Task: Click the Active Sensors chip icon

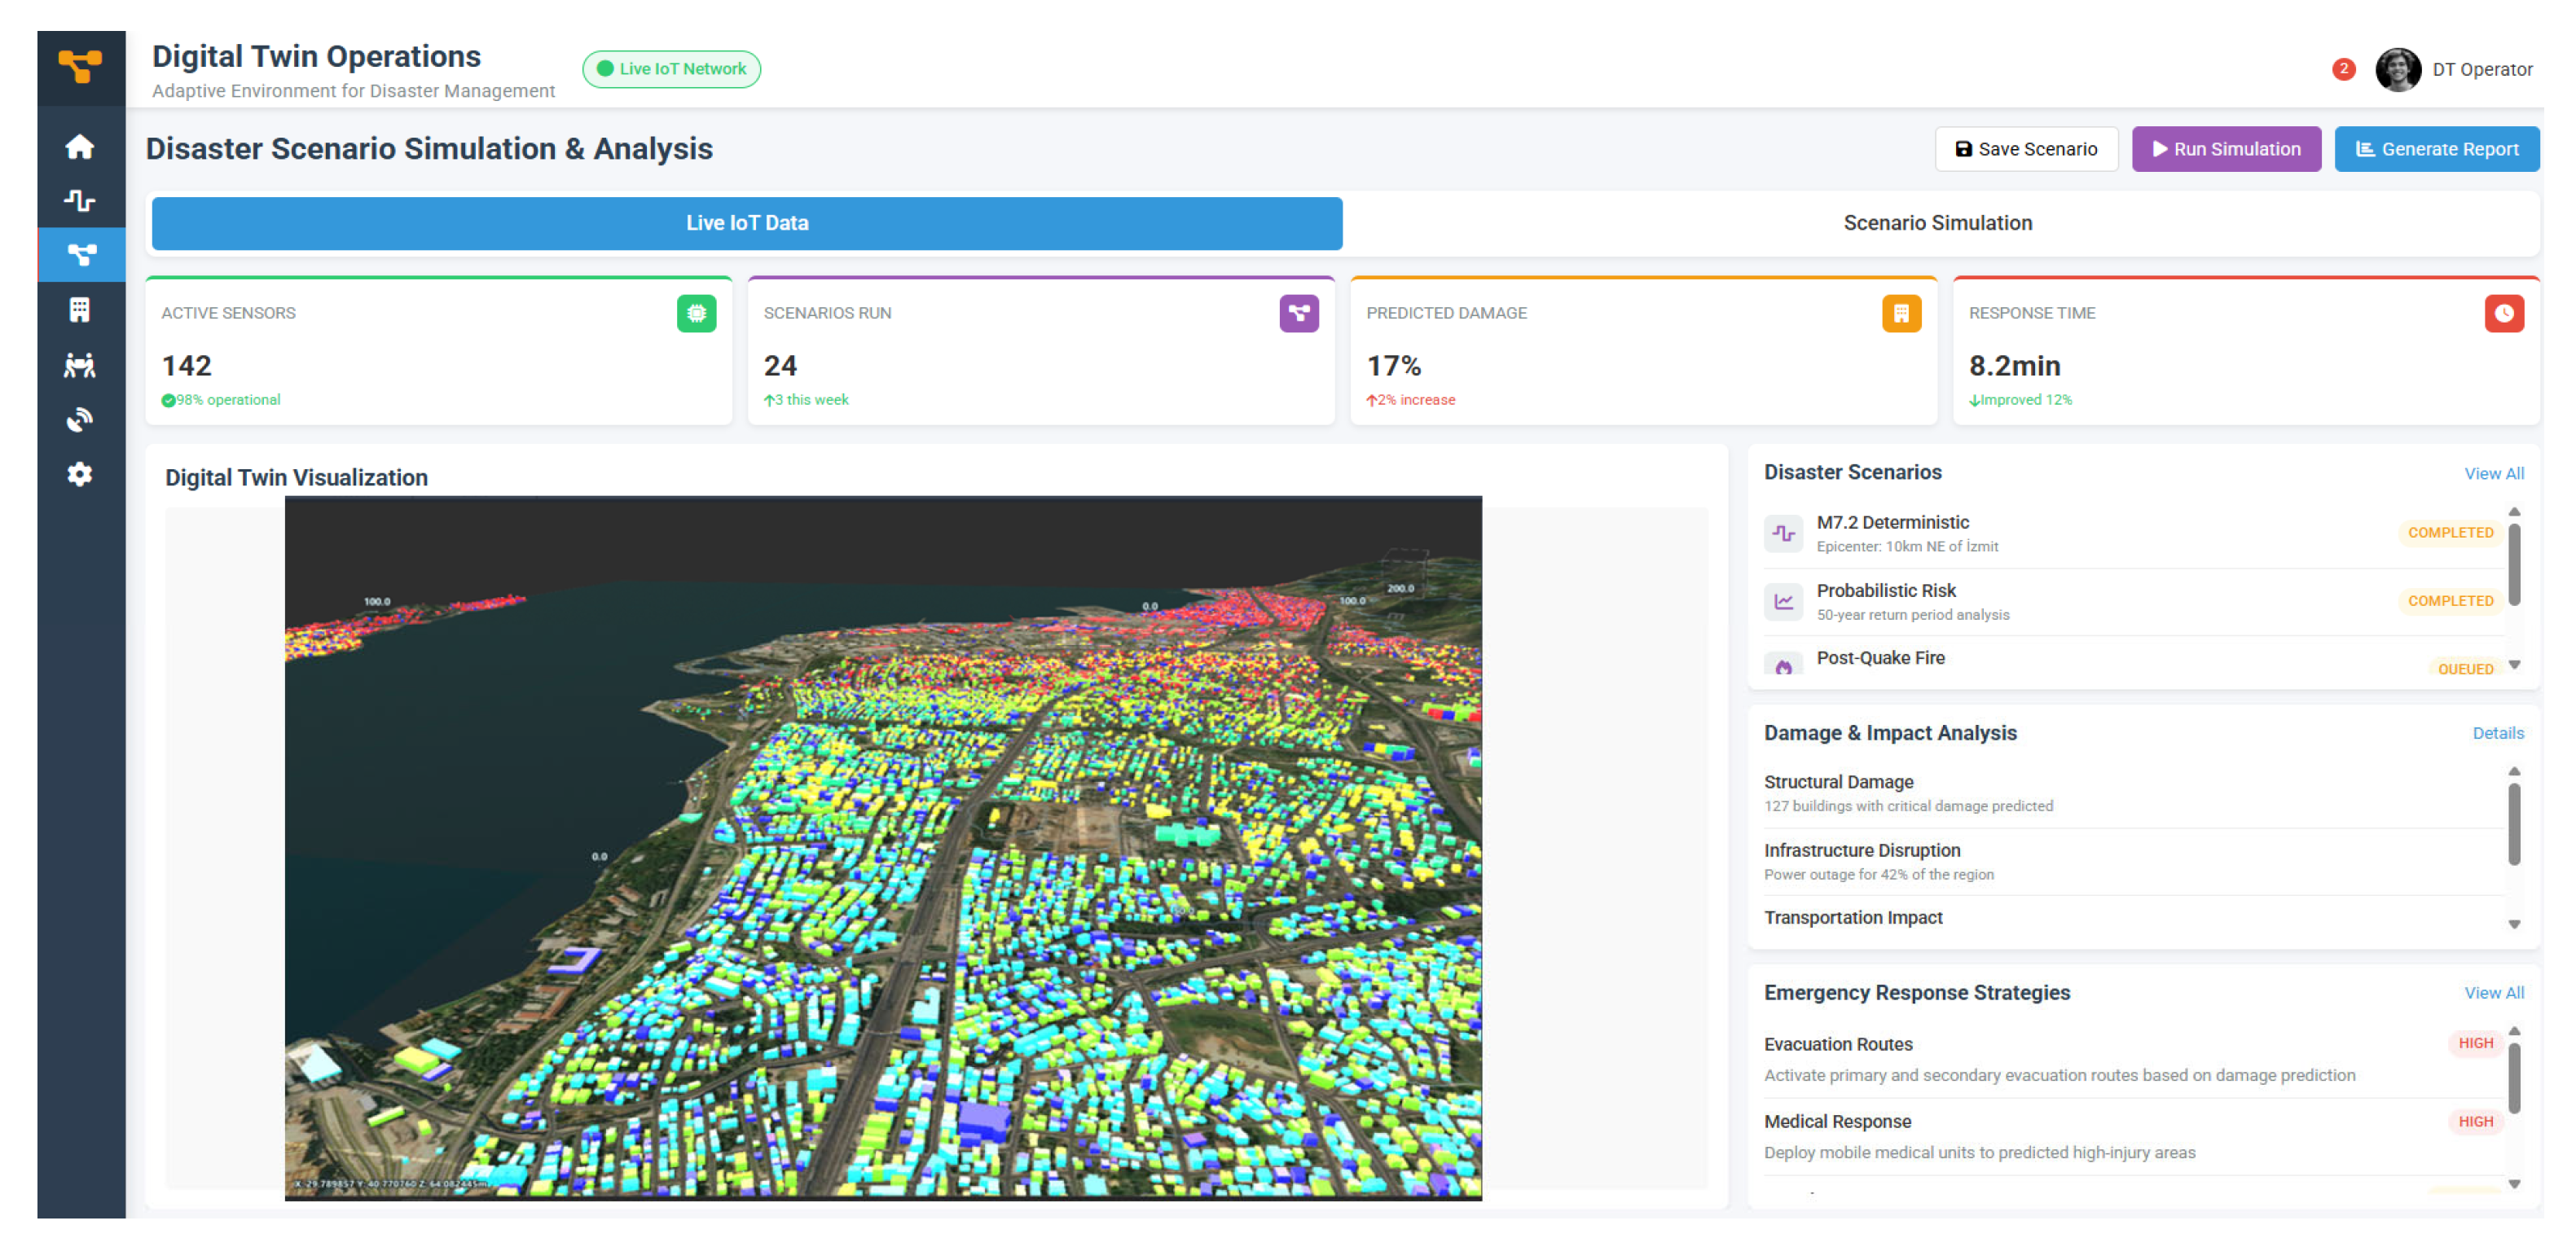Action: [696, 314]
